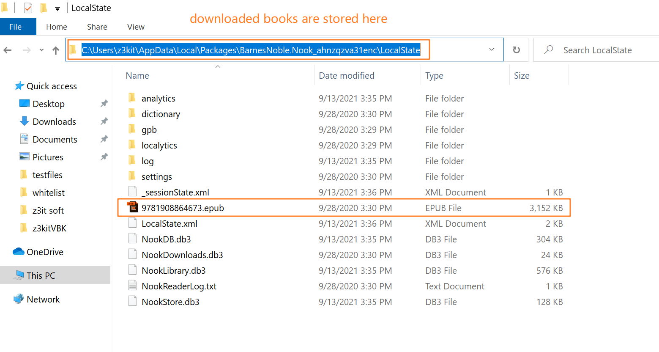
Task: Select the settings folder icon
Action: (x=132, y=176)
